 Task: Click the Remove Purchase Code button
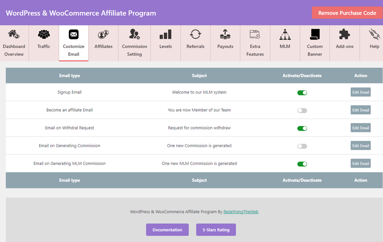pos(347,13)
